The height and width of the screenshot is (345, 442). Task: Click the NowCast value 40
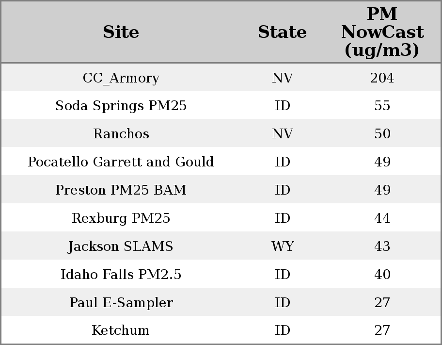coord(382,275)
